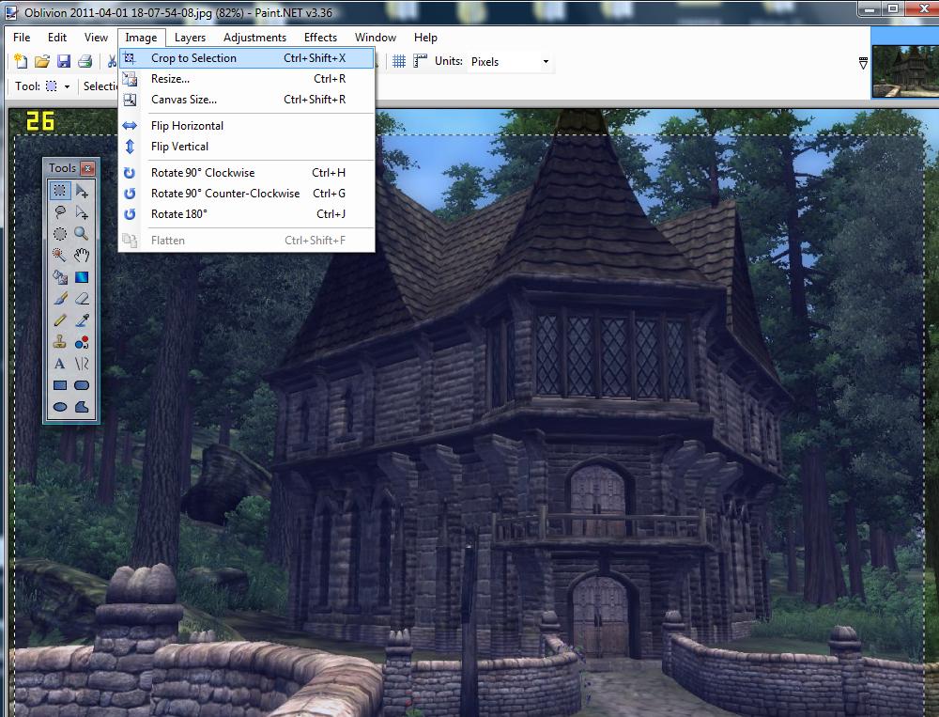
Task: Select the Line/Curve tool
Action: pyautogui.click(x=82, y=364)
